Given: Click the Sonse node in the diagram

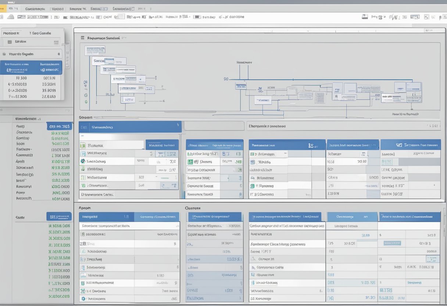Looking at the screenshot, I should coord(99,61).
